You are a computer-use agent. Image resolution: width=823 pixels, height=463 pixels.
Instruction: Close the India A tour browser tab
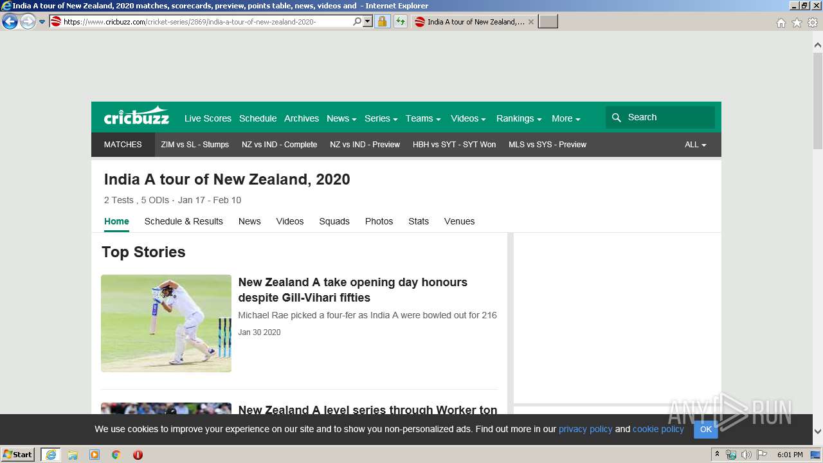tap(531, 22)
